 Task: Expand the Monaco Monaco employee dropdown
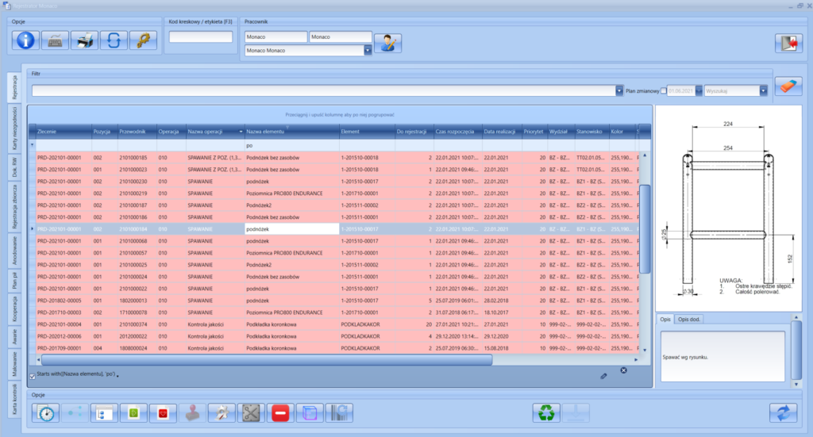(368, 51)
